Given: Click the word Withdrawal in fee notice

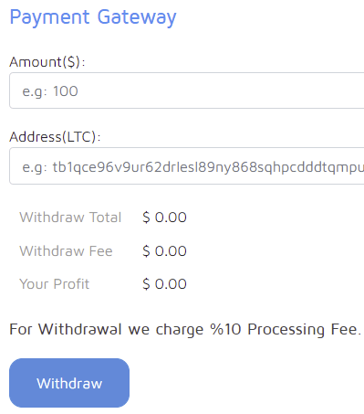Looking at the screenshot, I should pos(80,329).
